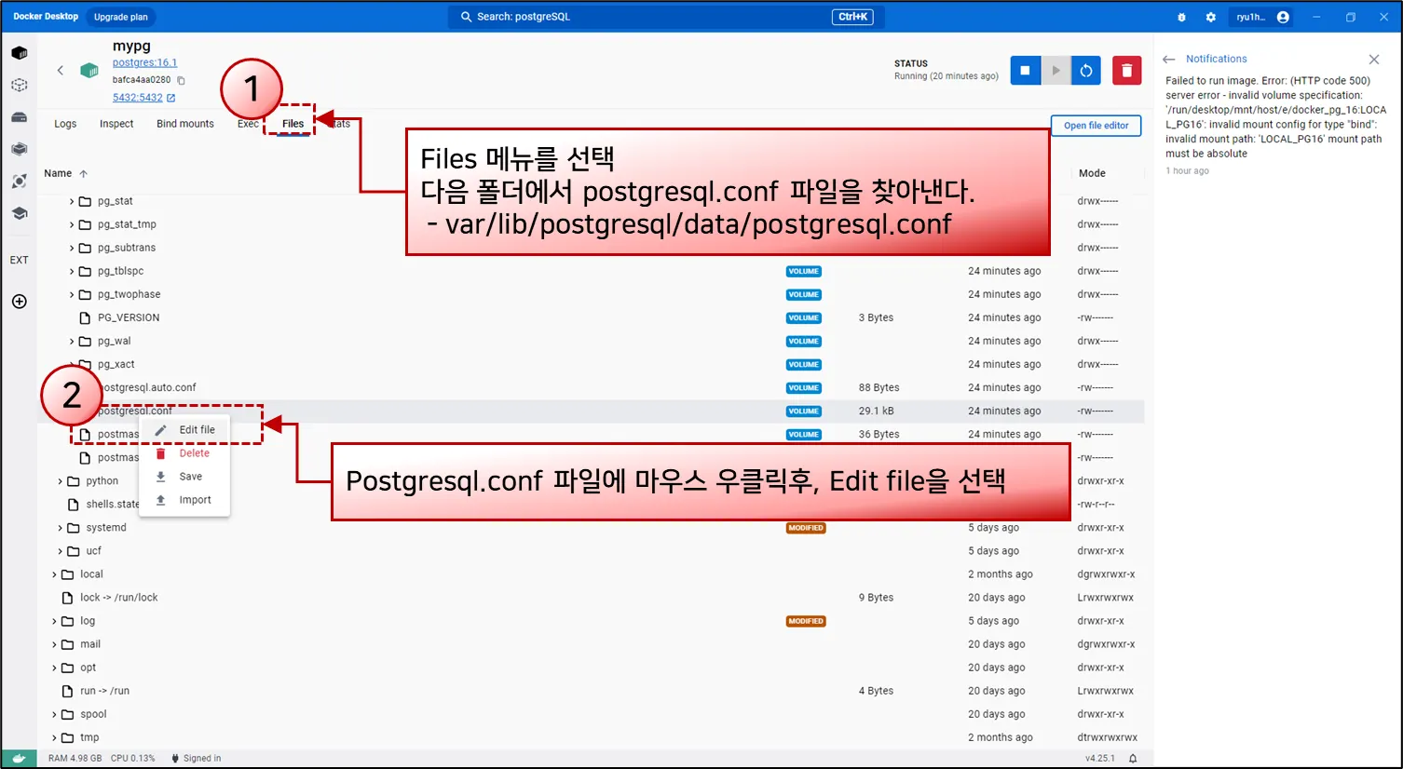Image resolution: width=1403 pixels, height=769 pixels.
Task: Expand the pg_twophase folder
Action: coord(72,294)
